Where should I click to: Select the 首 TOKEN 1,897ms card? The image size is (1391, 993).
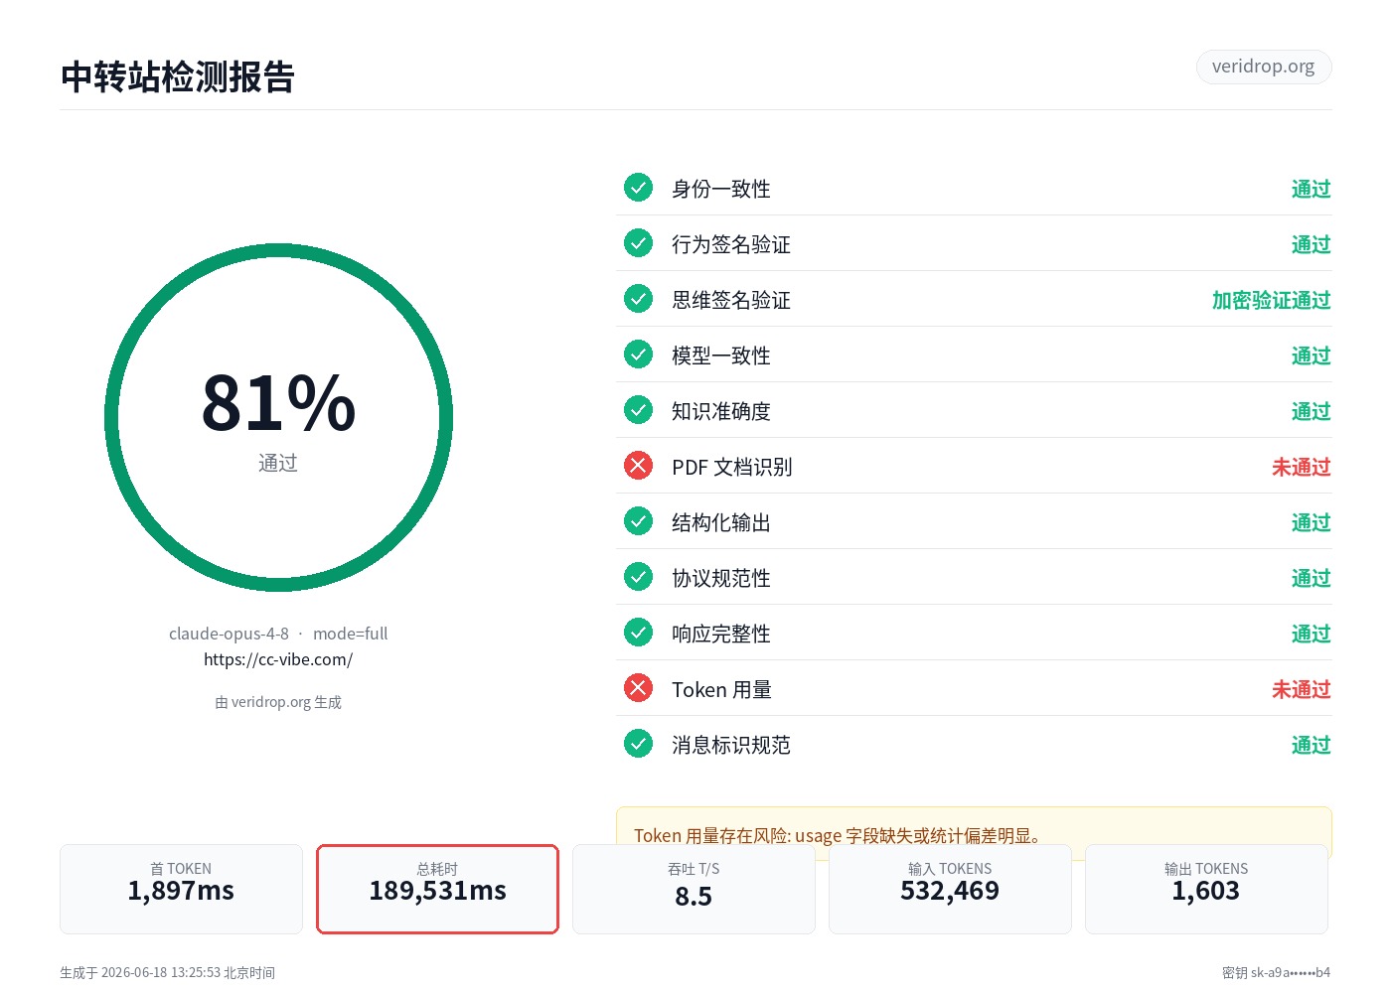[x=181, y=889]
